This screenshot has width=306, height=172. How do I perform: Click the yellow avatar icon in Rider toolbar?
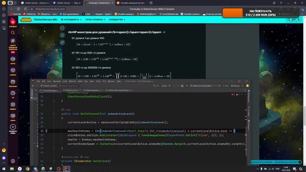[x=247, y=86]
